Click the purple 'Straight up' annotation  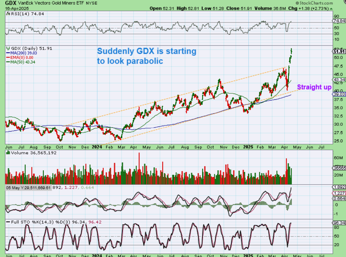click(314, 87)
